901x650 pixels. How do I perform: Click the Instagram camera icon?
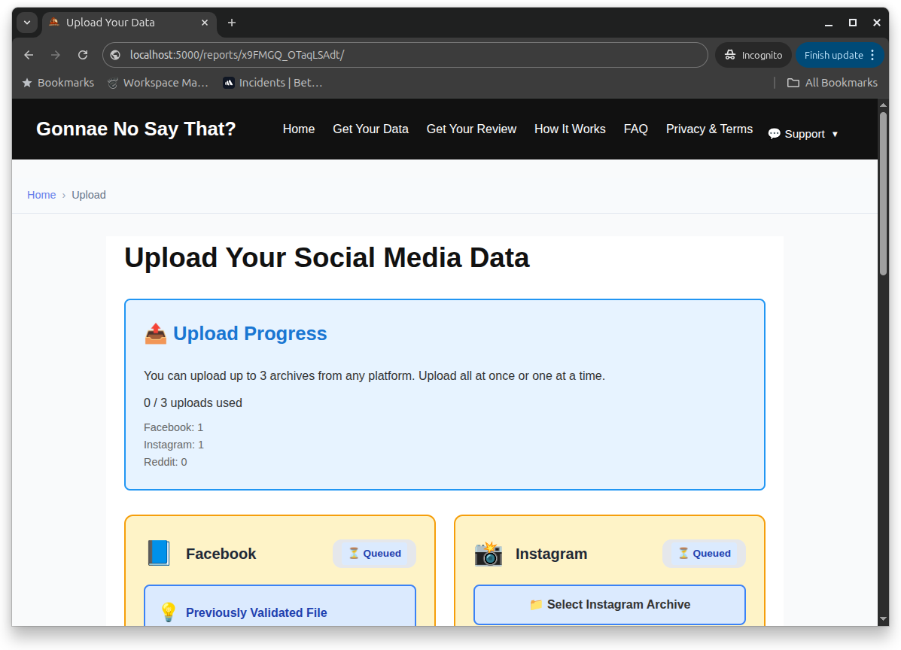(x=489, y=554)
